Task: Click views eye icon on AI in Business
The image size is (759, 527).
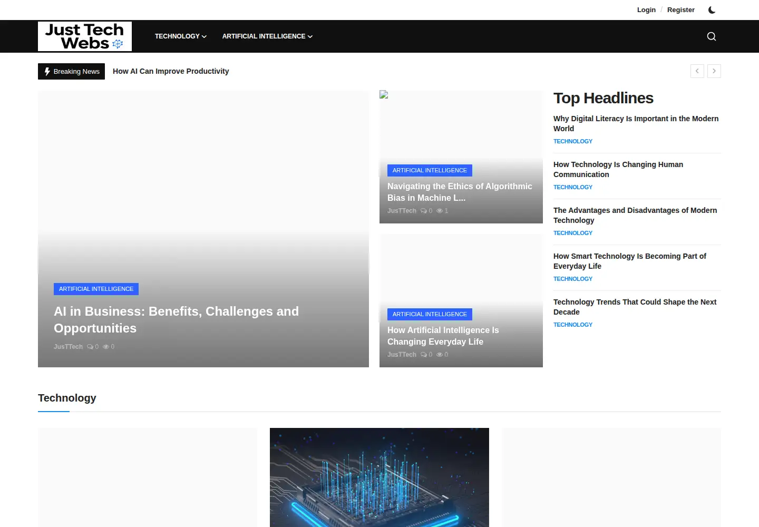Action: point(106,347)
